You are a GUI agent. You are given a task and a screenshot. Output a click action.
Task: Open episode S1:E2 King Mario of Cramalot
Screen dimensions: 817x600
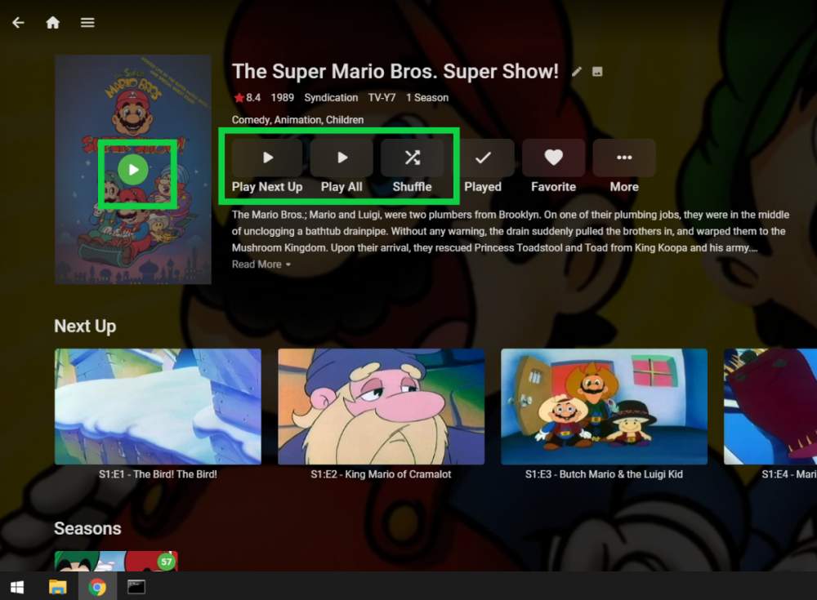click(381, 407)
